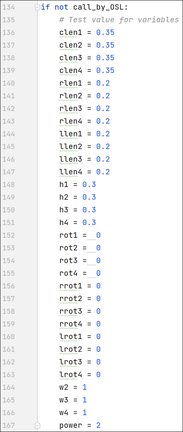Click the rrot3 variable
Image resolution: width=183 pixels, height=432 pixels.
pyautogui.click(x=71, y=311)
